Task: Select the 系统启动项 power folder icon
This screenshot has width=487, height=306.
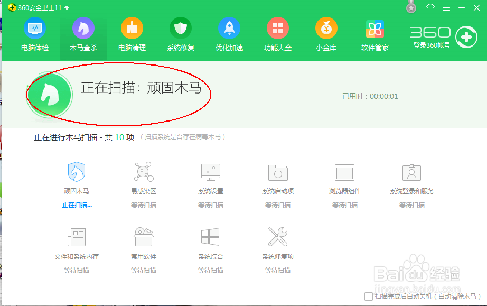Action: 278,172
